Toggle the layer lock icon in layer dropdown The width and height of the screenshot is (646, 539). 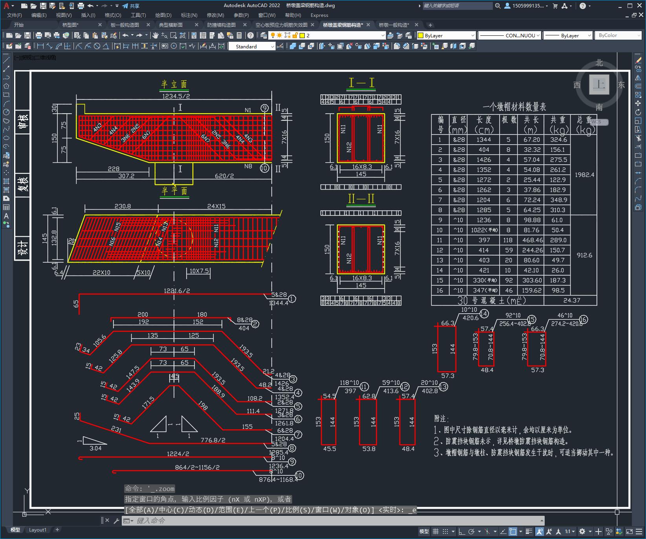[x=295, y=35]
